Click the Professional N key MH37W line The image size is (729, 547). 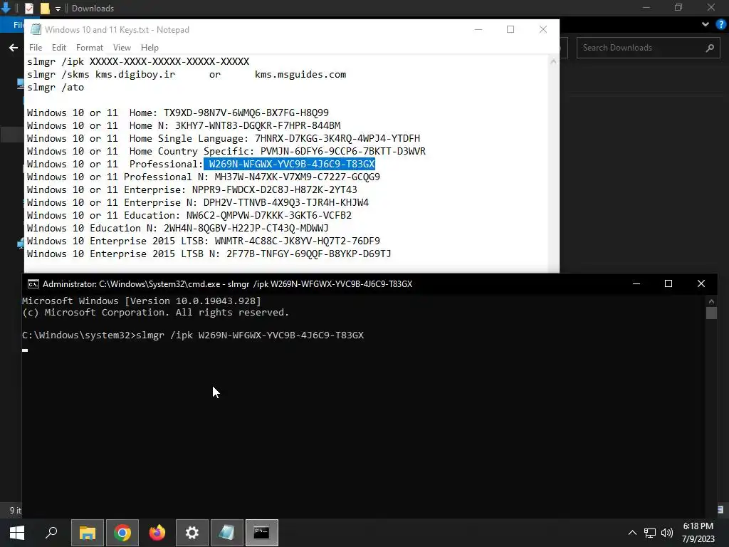point(203,177)
